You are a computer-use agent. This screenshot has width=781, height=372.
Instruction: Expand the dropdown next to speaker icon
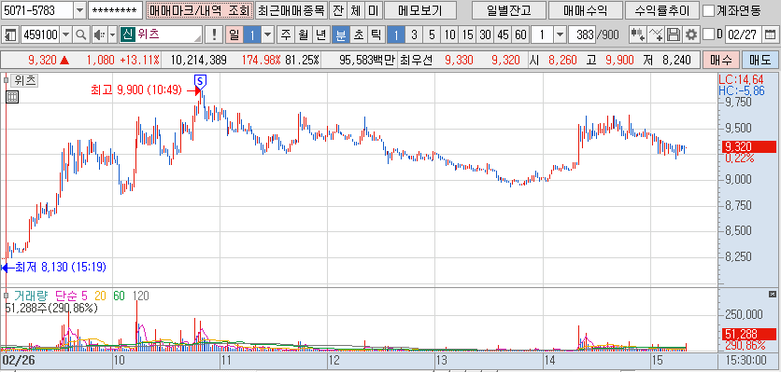tap(112, 34)
